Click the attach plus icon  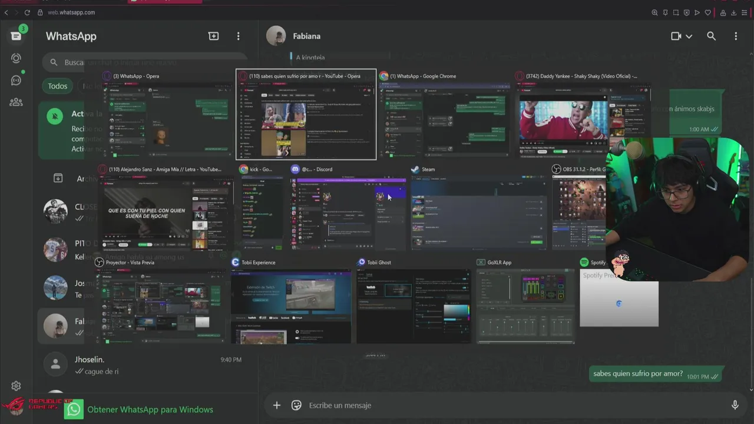(276, 405)
